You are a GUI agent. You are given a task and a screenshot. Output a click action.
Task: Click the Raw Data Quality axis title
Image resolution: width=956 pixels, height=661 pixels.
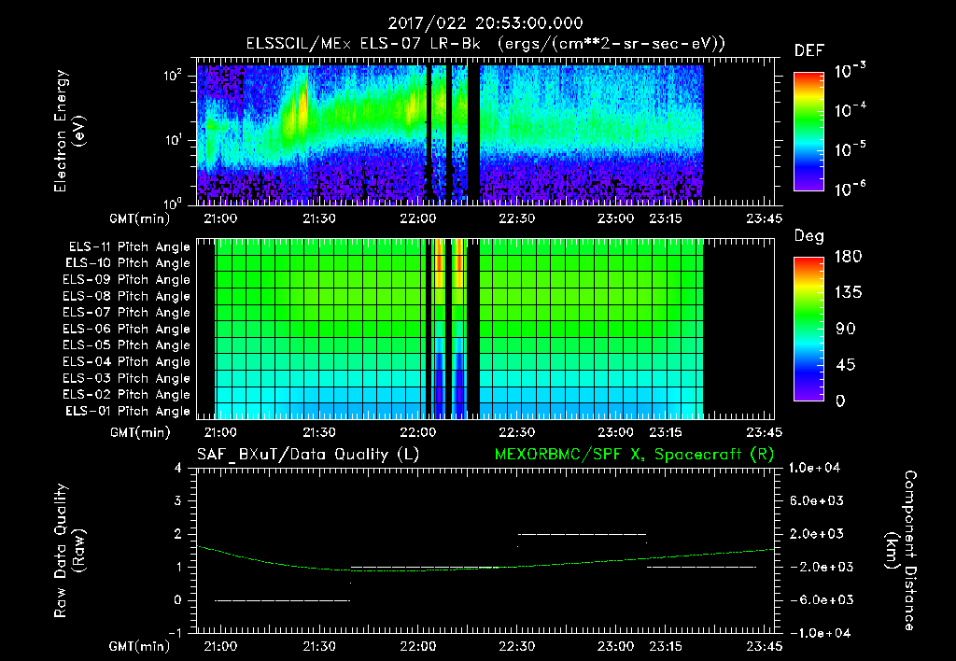pos(69,550)
